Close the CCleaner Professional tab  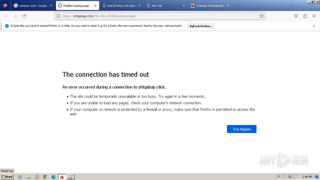click(228, 5)
